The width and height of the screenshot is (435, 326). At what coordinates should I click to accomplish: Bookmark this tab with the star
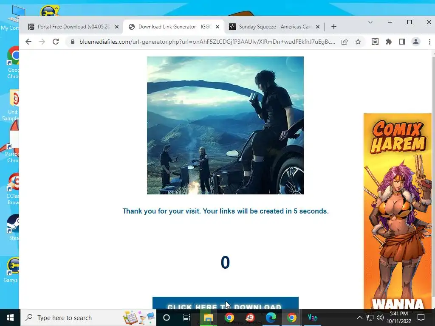(358, 42)
